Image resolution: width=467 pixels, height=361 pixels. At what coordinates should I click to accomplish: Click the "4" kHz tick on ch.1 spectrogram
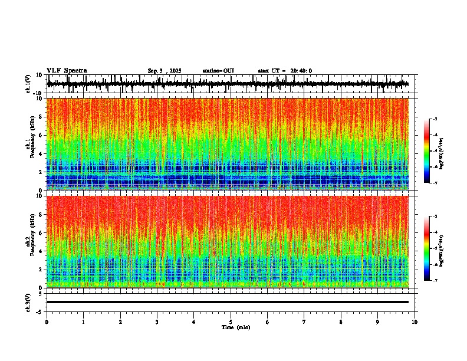(41, 154)
